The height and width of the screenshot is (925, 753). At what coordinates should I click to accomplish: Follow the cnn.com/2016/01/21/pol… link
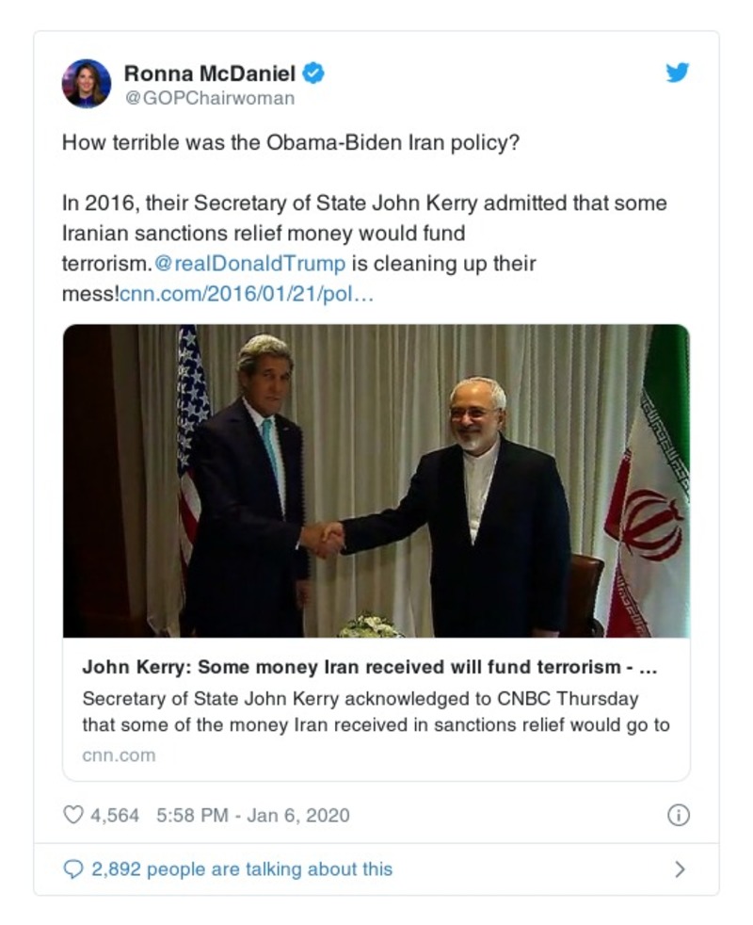pos(247,294)
